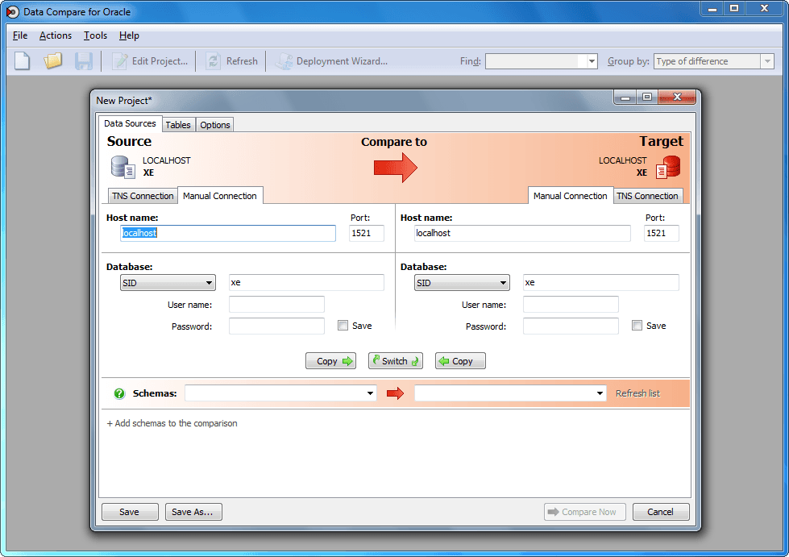
Task: Close the New Project dialog
Action: pos(677,97)
